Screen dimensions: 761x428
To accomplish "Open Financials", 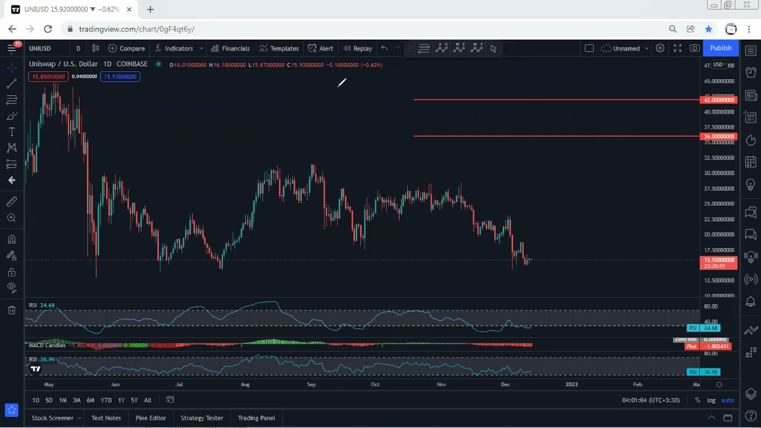I will click(230, 48).
